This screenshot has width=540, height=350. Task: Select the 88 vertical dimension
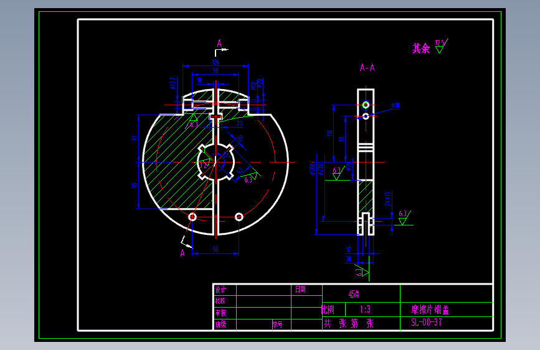341,139
